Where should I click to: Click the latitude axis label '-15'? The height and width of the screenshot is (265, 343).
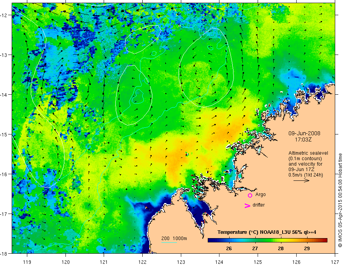[4, 134]
